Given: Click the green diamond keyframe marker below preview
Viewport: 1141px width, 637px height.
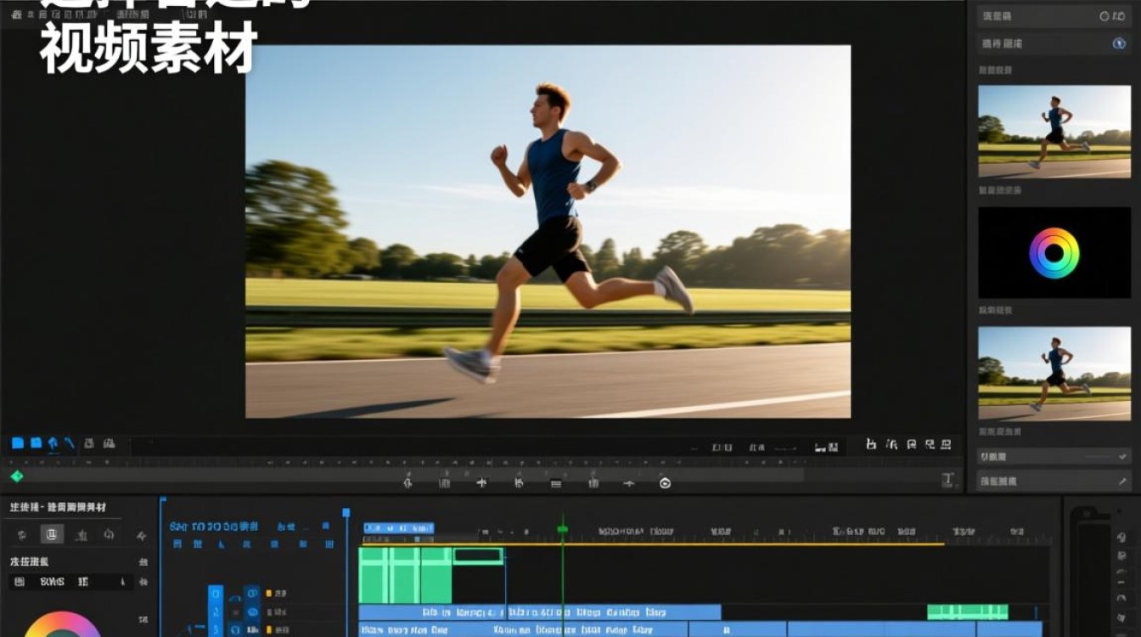Looking at the screenshot, I should (16, 476).
